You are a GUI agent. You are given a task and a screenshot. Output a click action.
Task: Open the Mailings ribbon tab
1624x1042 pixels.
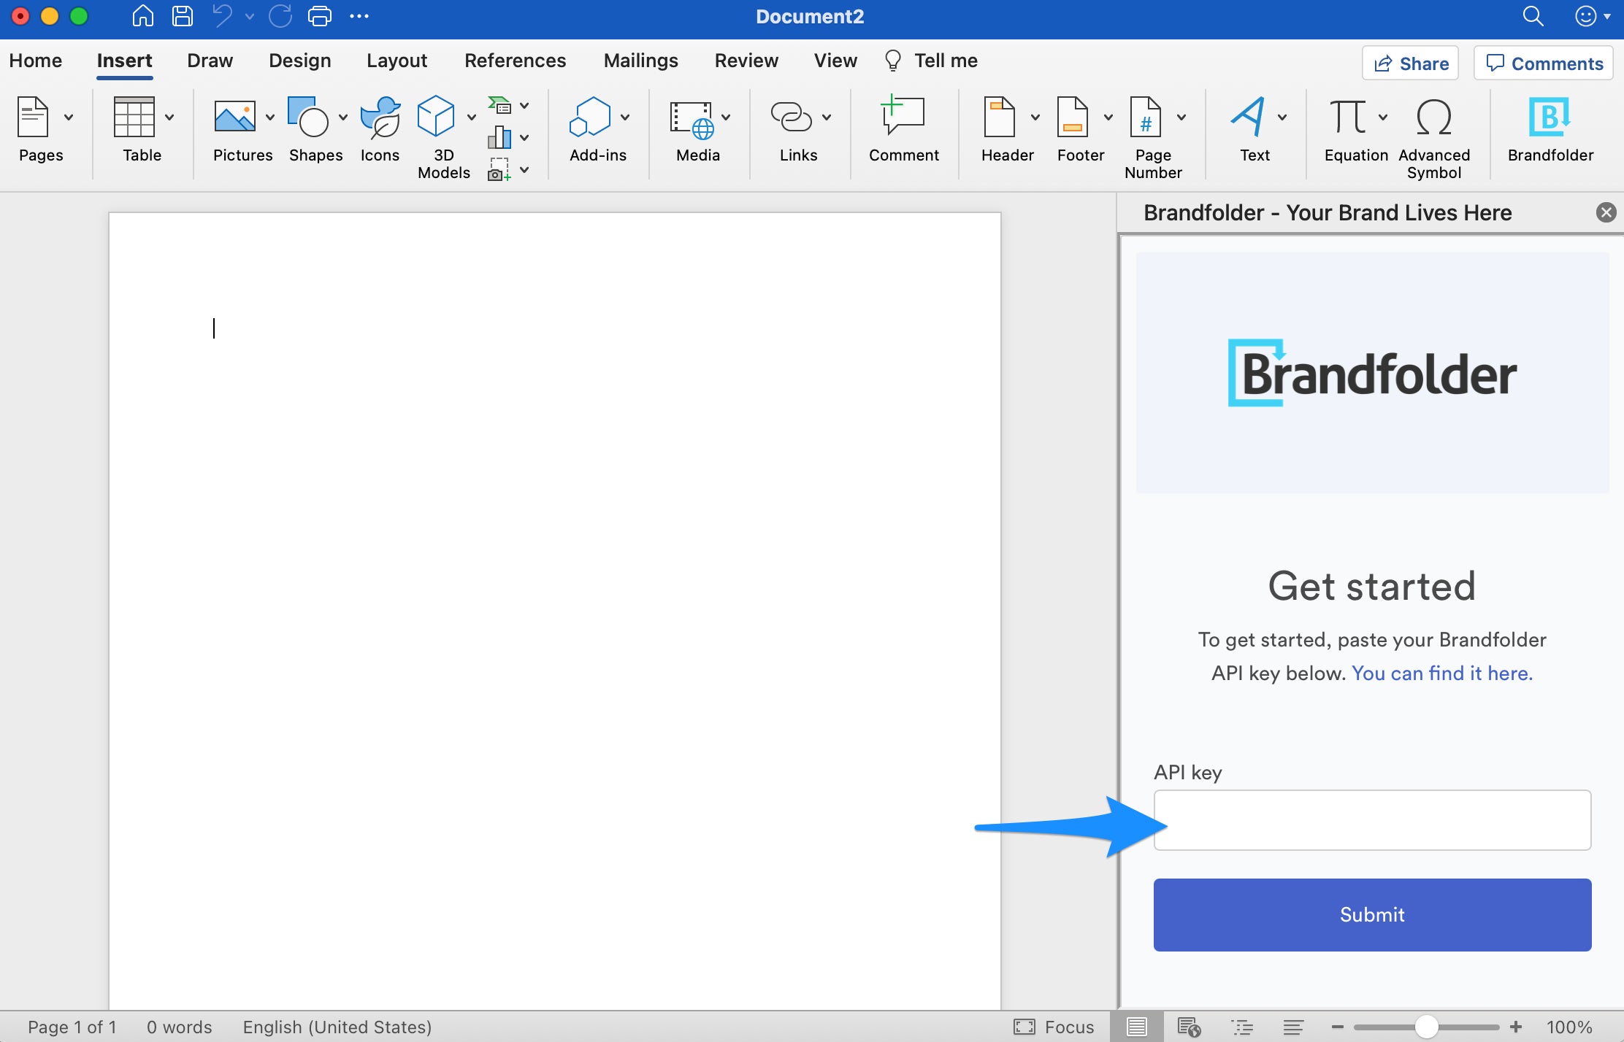click(641, 61)
